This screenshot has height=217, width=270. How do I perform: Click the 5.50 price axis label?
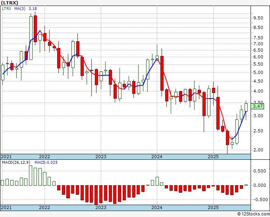(258, 64)
